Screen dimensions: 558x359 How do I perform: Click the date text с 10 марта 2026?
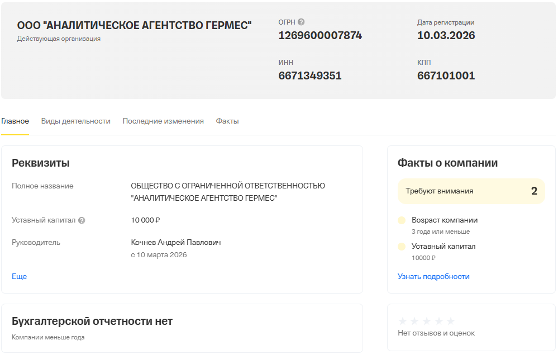(159, 255)
